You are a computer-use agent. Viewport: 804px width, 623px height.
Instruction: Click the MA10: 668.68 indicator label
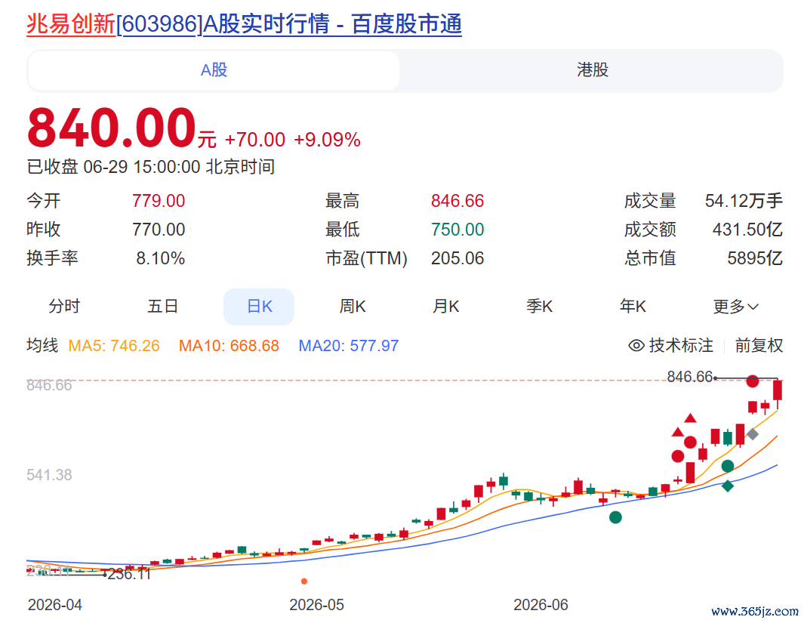click(229, 346)
